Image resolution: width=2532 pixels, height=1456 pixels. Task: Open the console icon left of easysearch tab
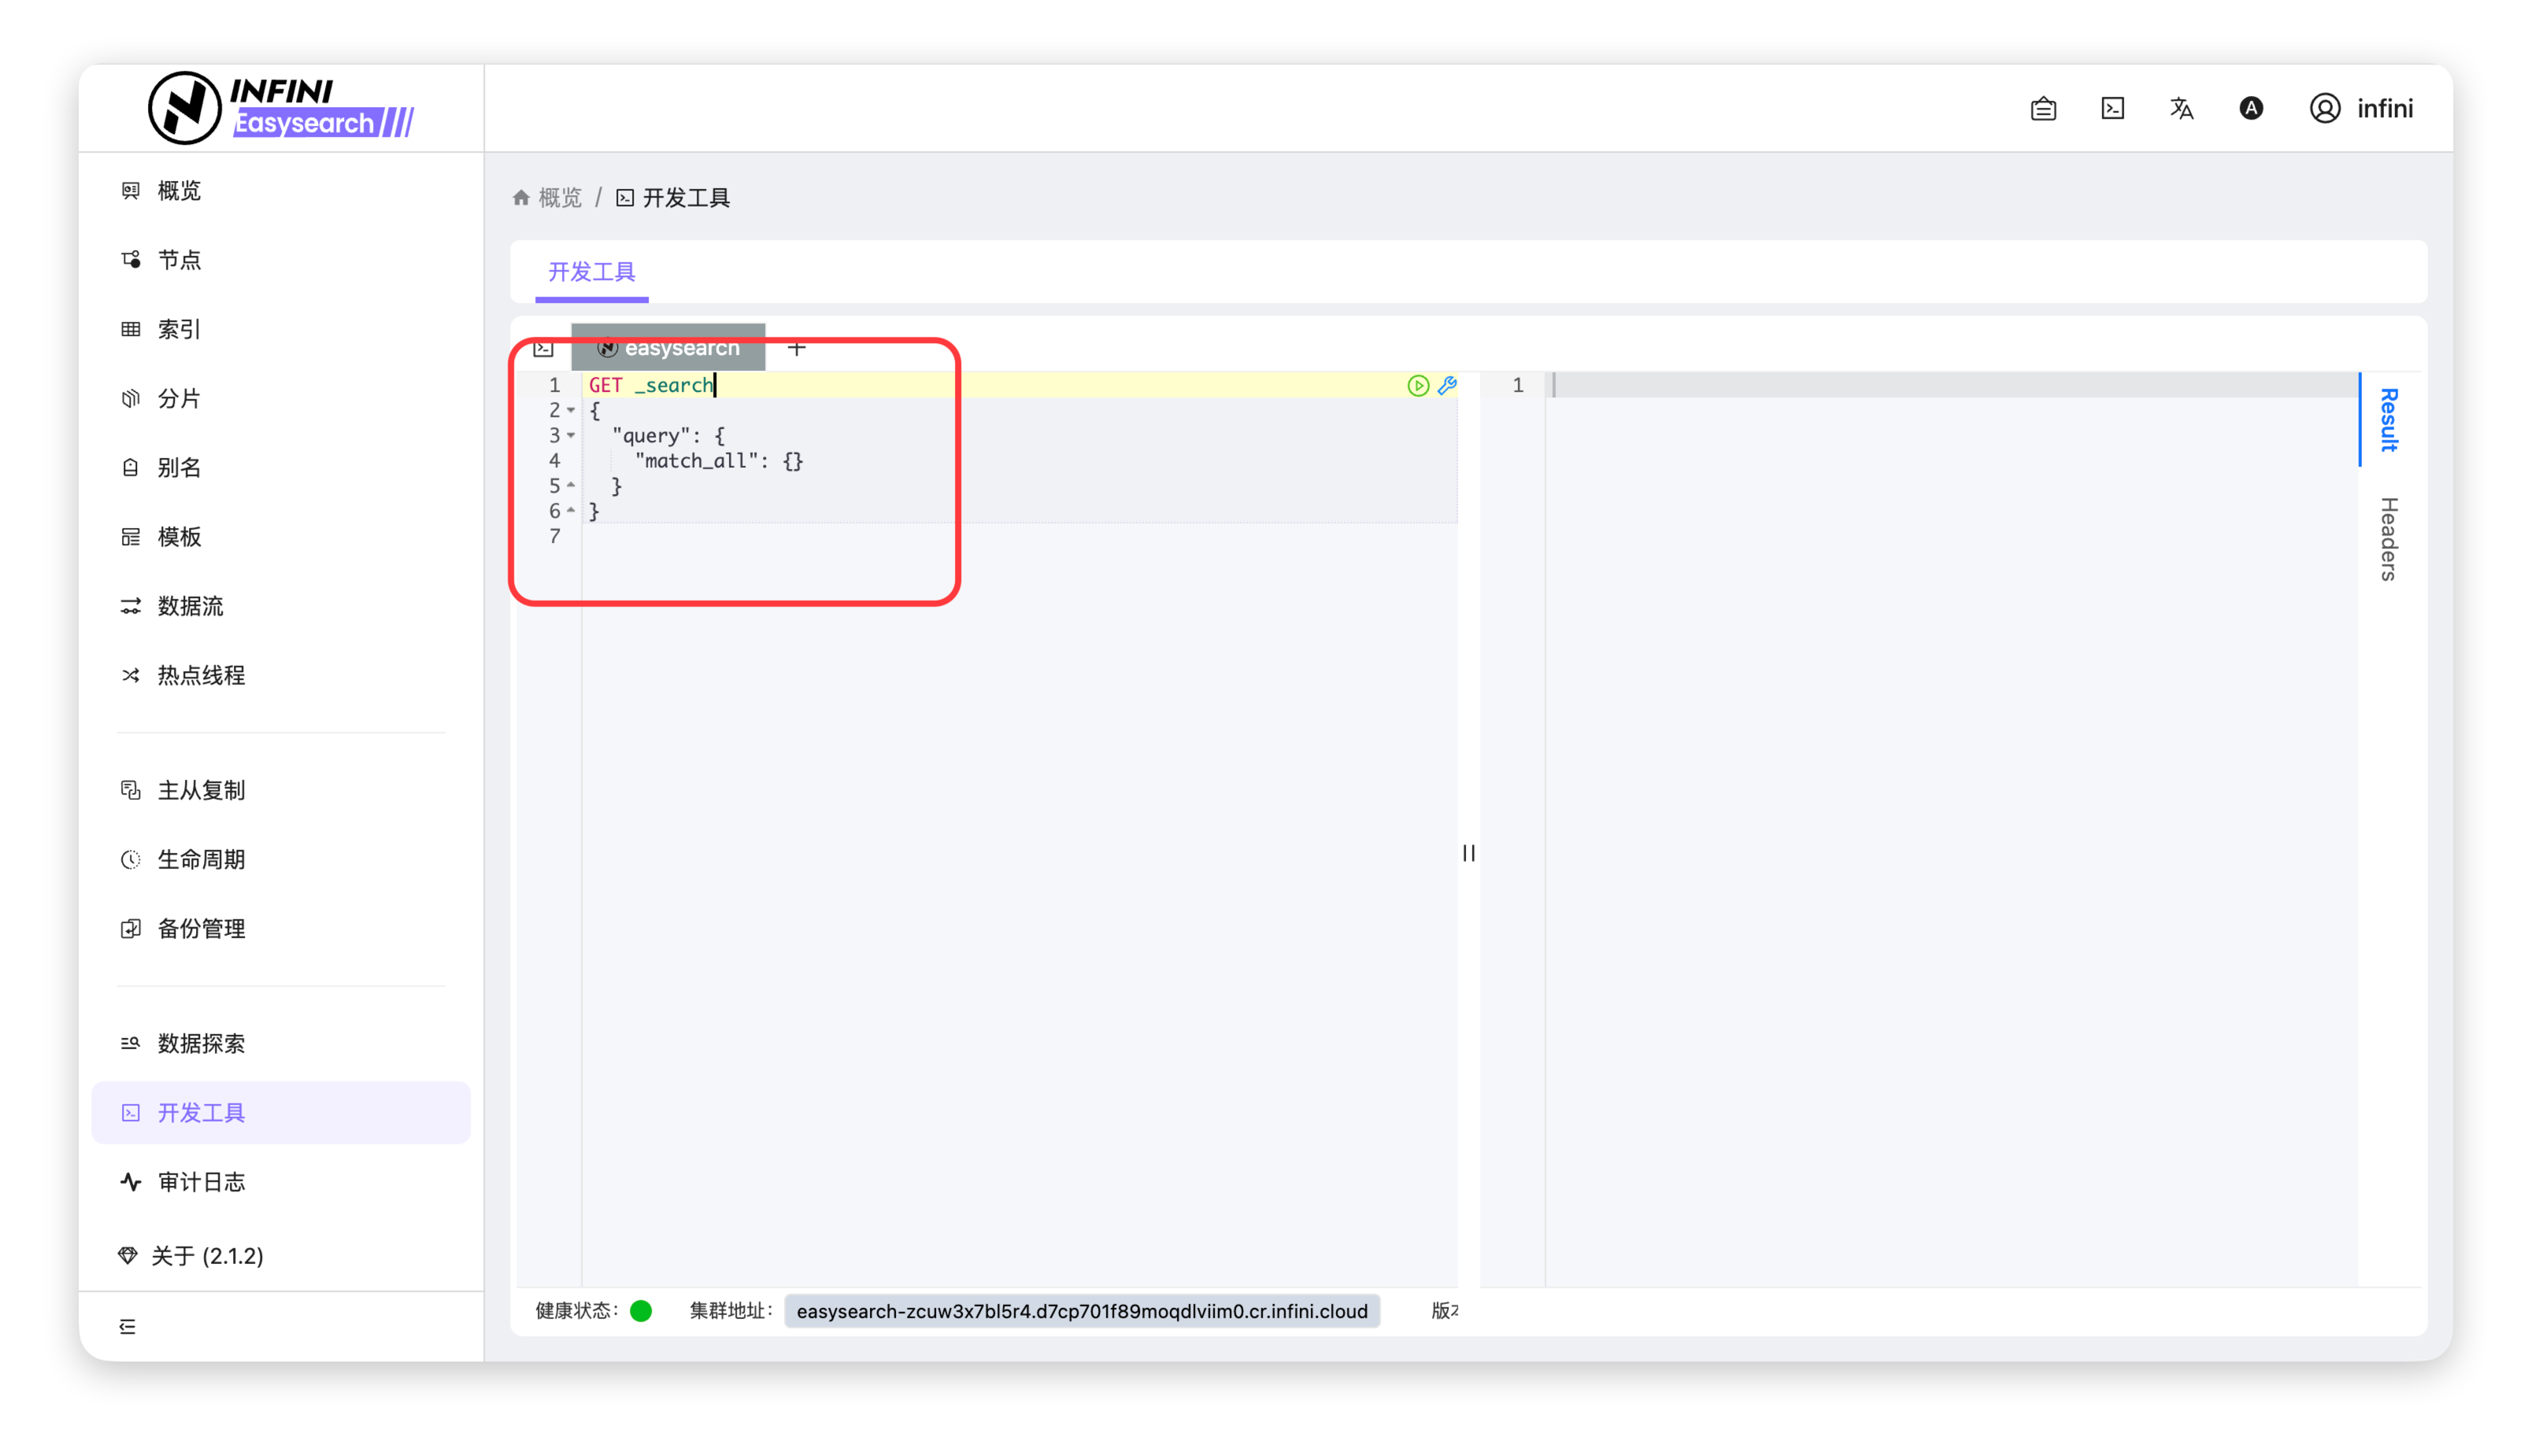543,348
